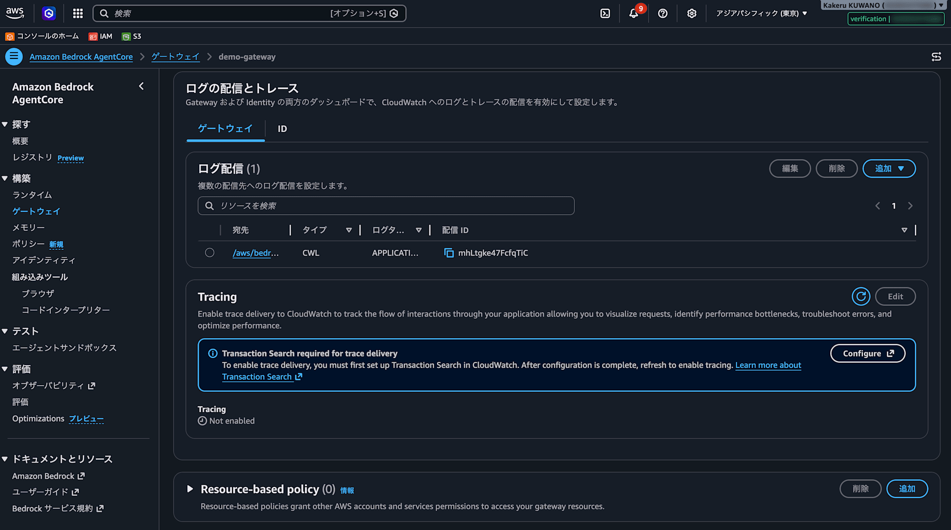The height and width of the screenshot is (530, 951).
Task: Open the Console Home bookmark
Action: tap(42, 36)
